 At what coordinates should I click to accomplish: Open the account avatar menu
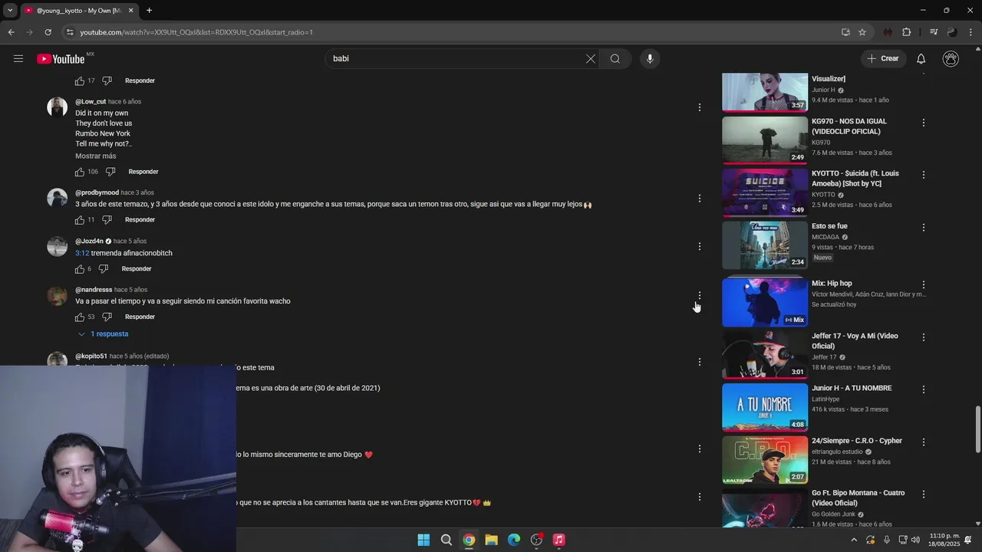click(951, 59)
